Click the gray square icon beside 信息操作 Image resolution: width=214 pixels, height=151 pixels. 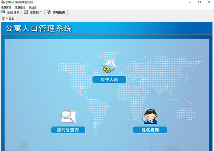pyautogui.click(x=26, y=12)
